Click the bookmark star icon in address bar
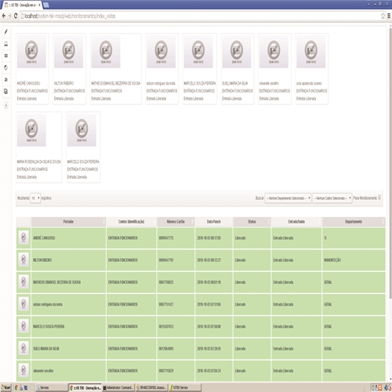This screenshot has width=392, height=392. (x=383, y=16)
